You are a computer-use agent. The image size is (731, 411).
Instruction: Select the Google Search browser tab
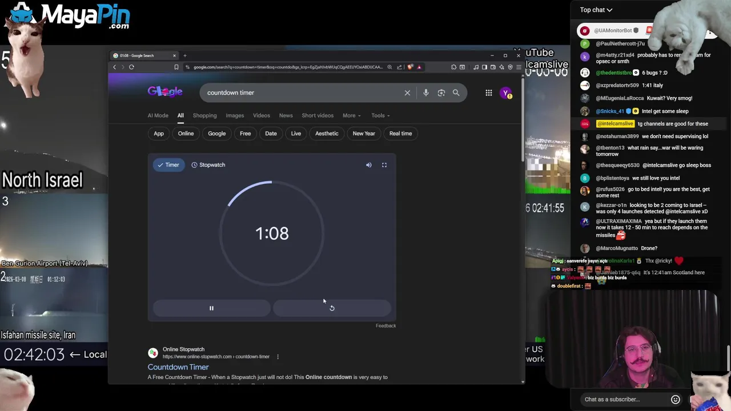(x=144, y=55)
